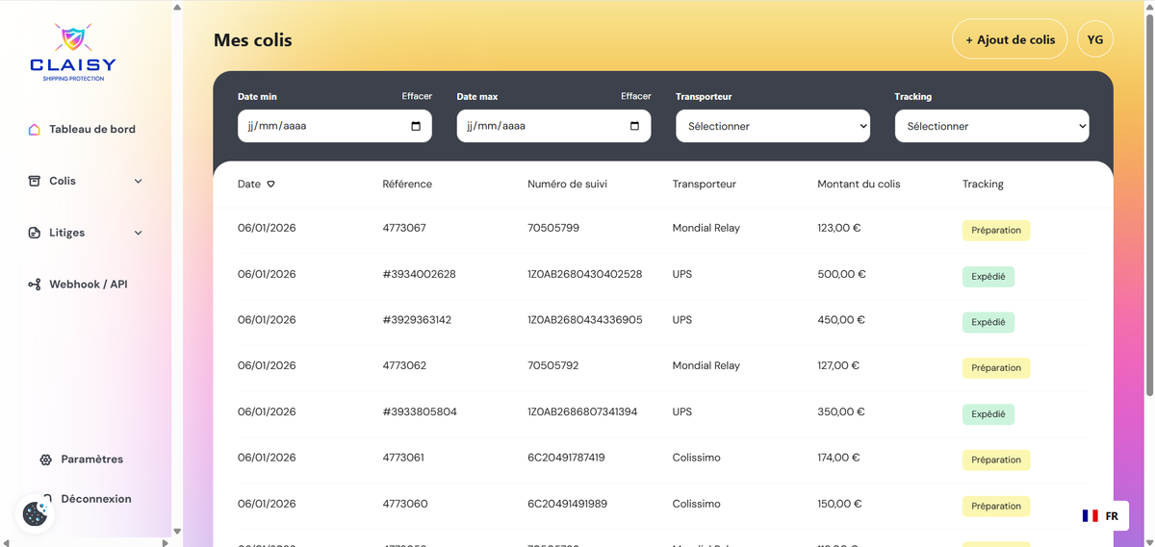This screenshot has height=547, width=1155.
Task: Open the Tracking filter dropdown
Action: [x=991, y=126]
